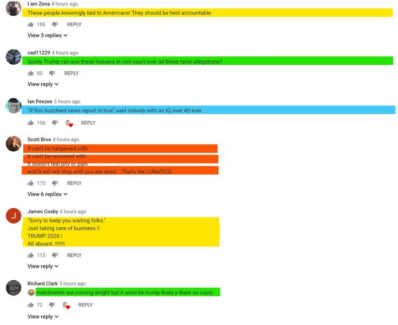Viewport: 398px width, 325px height.
Task: Open Richard Clark's channel via username
Action: pos(43,283)
